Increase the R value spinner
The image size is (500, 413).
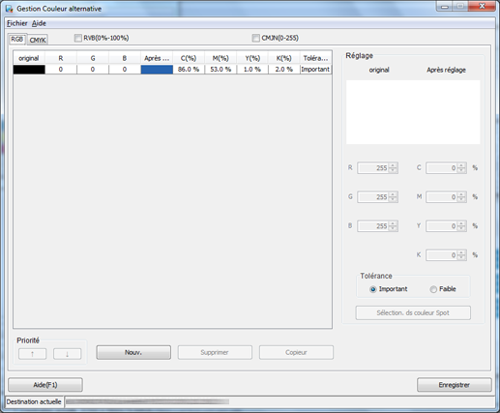point(393,165)
